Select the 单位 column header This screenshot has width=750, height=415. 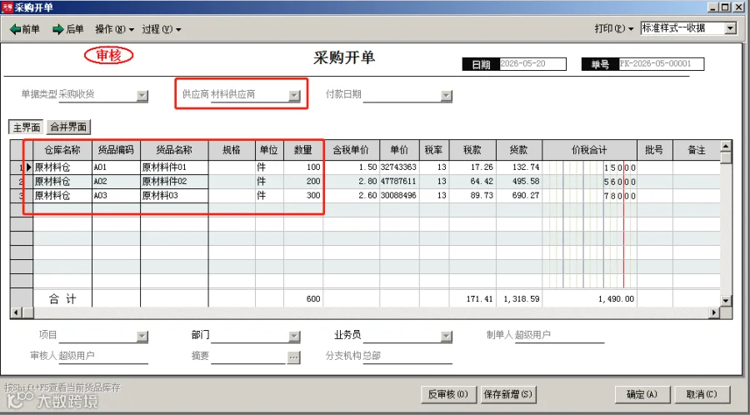click(x=269, y=150)
